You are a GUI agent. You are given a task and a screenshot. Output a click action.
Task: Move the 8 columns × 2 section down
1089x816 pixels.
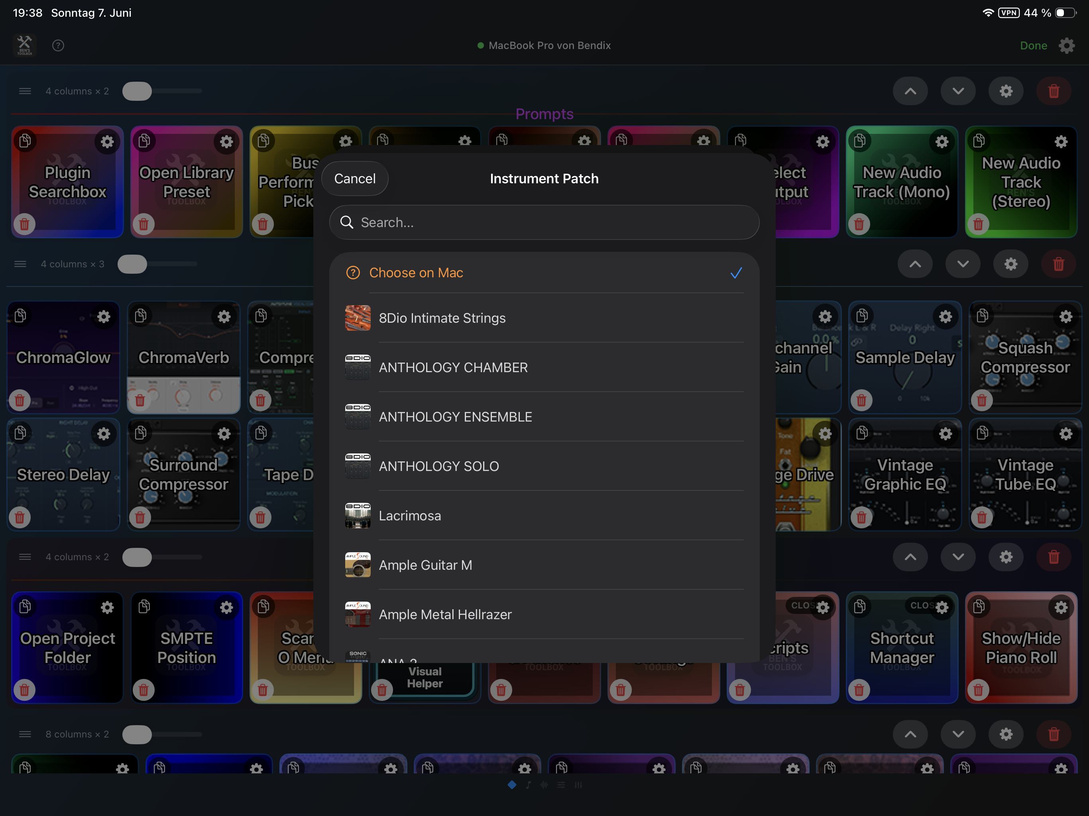coord(958,734)
